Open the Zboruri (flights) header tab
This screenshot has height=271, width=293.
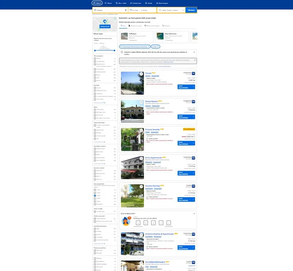click(108, 3)
